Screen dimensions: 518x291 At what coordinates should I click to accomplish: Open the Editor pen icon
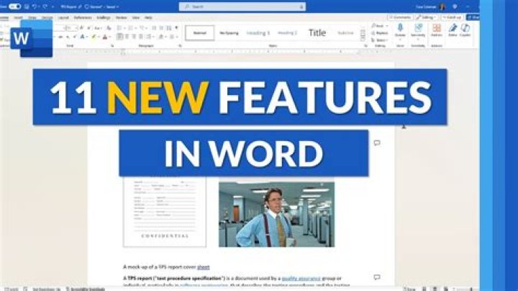pos(453,28)
